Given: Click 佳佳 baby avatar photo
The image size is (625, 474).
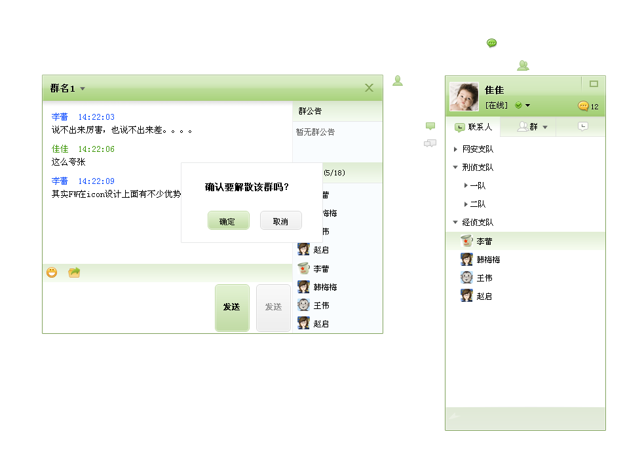Looking at the screenshot, I should 464,96.
